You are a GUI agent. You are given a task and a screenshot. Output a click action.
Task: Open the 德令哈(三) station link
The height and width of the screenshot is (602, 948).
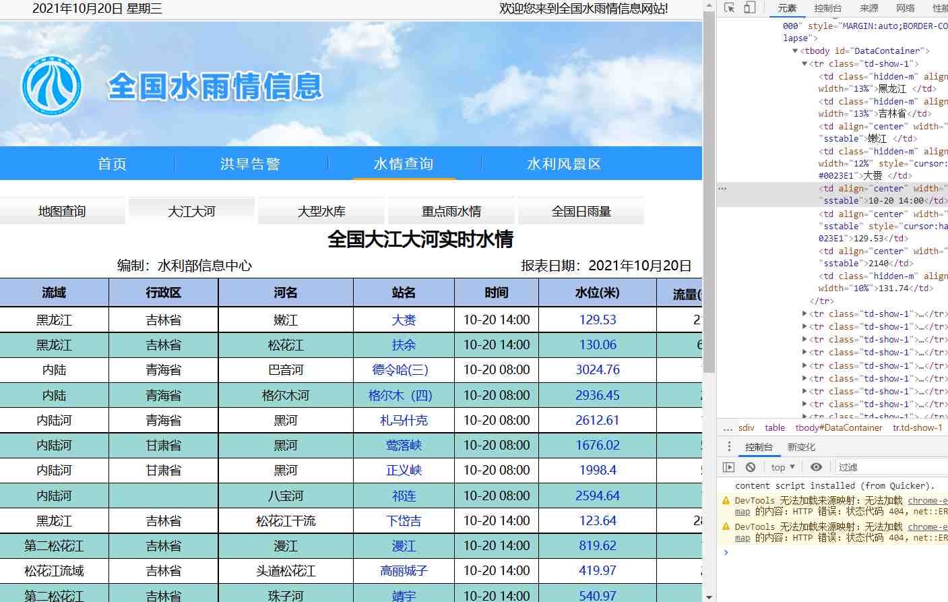point(400,369)
